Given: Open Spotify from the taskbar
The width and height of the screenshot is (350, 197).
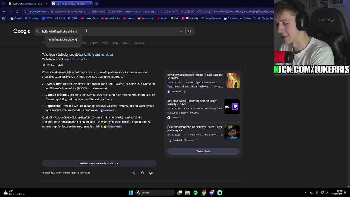Looking at the screenshot, I should (196, 193).
